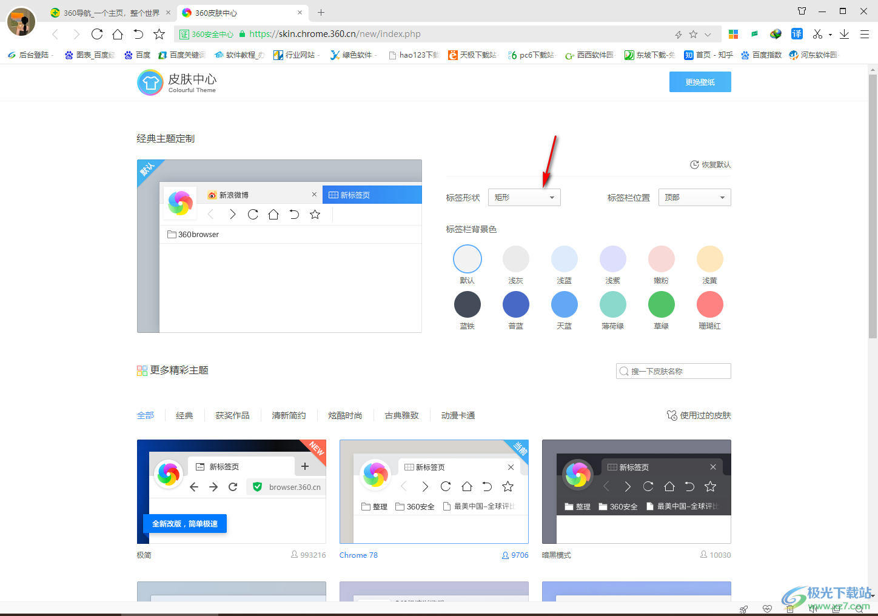Choose the Chrome 78 theme thumbnail
878x616 pixels.
point(434,492)
